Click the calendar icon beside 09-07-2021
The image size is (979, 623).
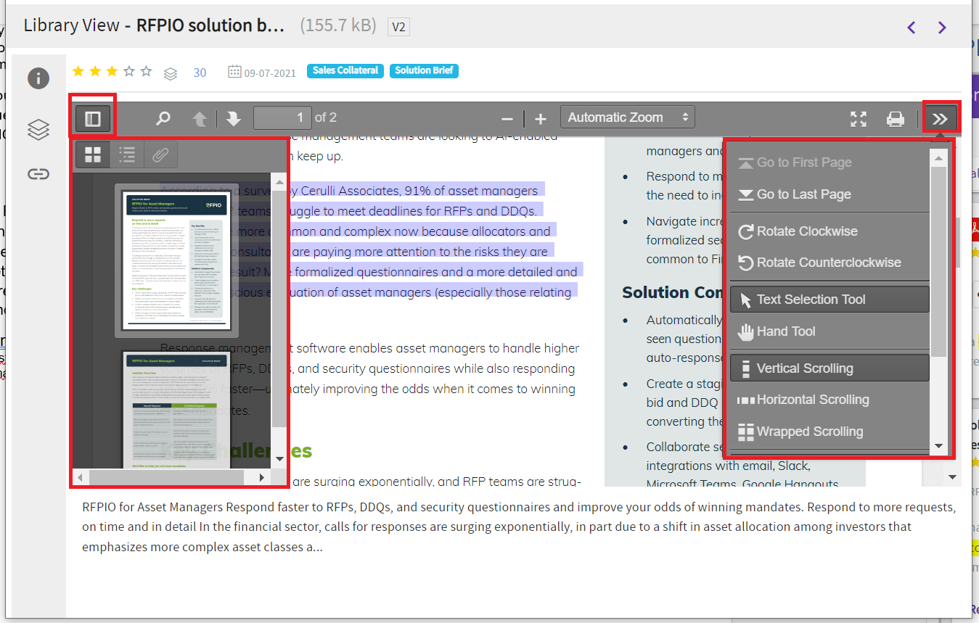point(235,72)
